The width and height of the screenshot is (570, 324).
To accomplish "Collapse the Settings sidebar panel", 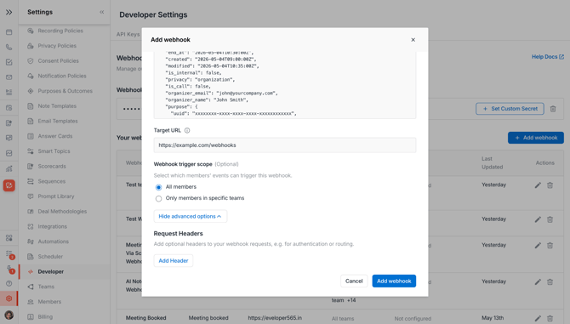I will 102,13.
